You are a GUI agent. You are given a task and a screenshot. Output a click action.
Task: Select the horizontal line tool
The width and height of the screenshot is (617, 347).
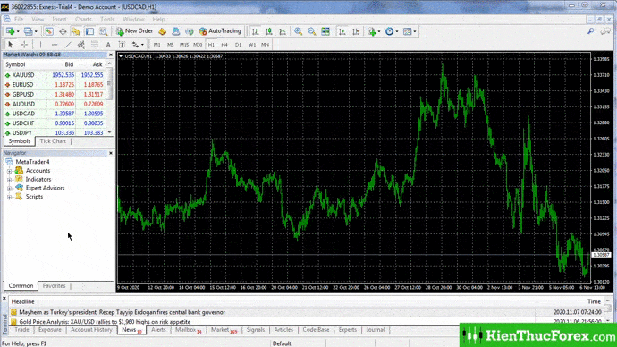click(55, 45)
